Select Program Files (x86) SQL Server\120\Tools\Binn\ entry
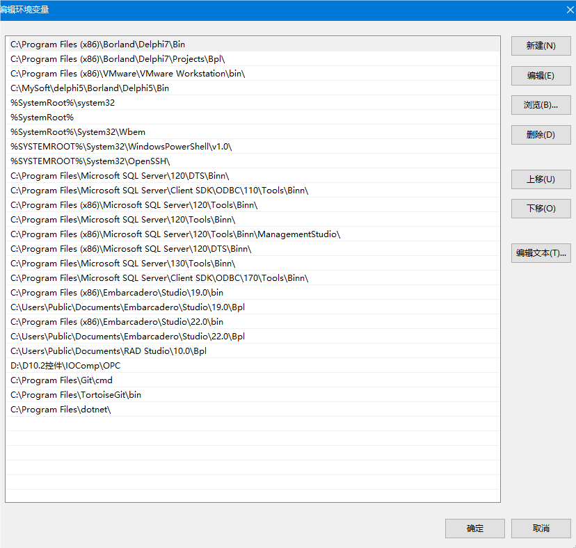The height and width of the screenshot is (548, 576). click(x=253, y=205)
